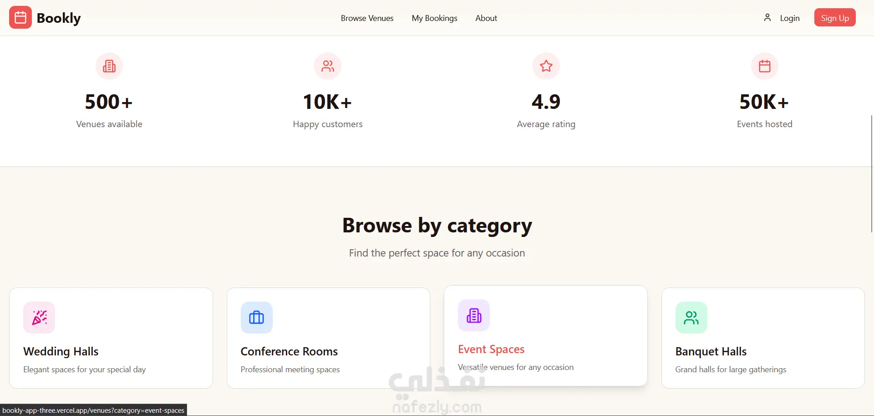Click the user profile icon beside Login
This screenshot has width=874, height=416.
767,18
